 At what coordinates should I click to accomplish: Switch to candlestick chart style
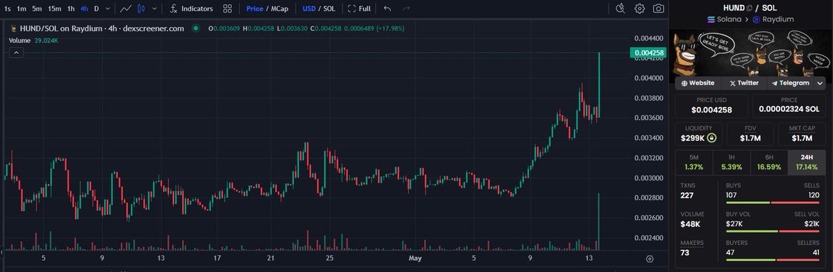(x=141, y=9)
